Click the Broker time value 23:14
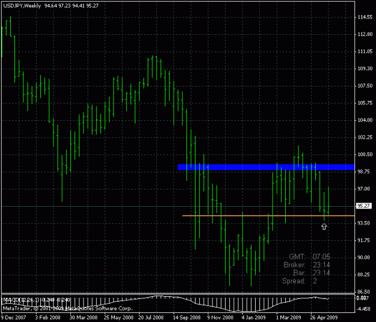376x322 pixels. [321, 265]
